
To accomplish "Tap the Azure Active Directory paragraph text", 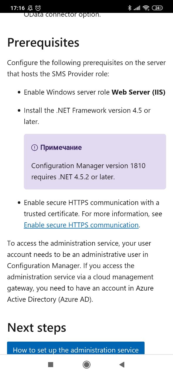I will coord(81,271).
